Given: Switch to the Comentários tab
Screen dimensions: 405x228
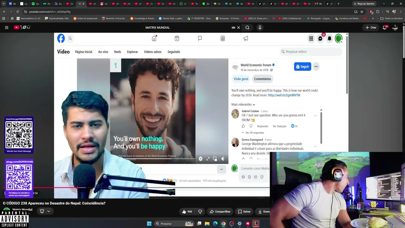Looking at the screenshot, I should pyautogui.click(x=263, y=79).
